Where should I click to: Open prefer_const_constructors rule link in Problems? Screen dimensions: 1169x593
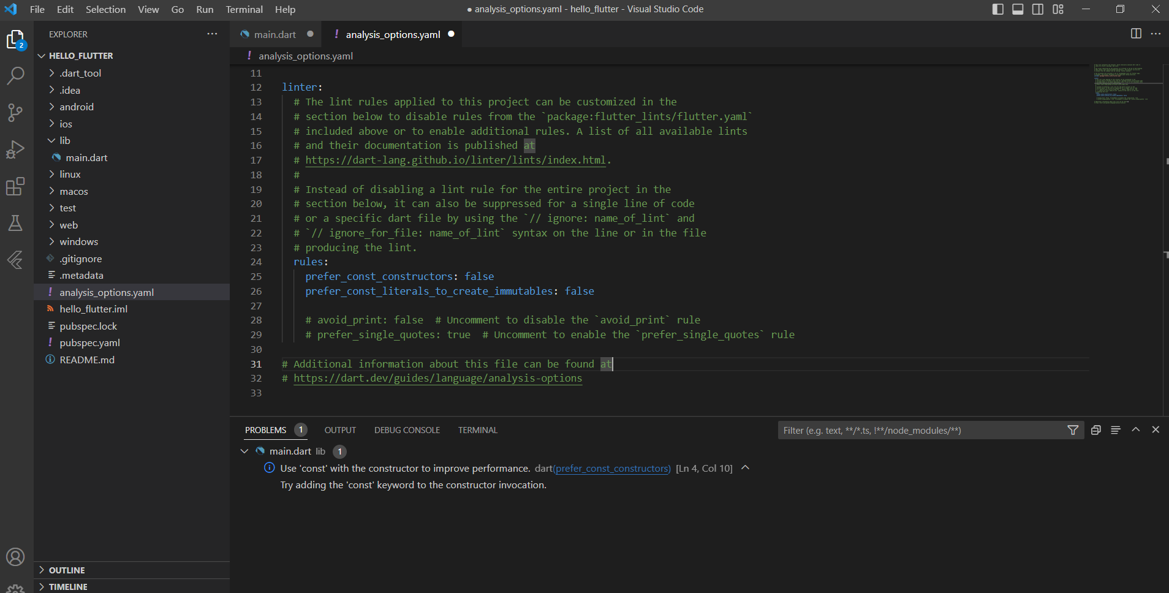point(611,469)
